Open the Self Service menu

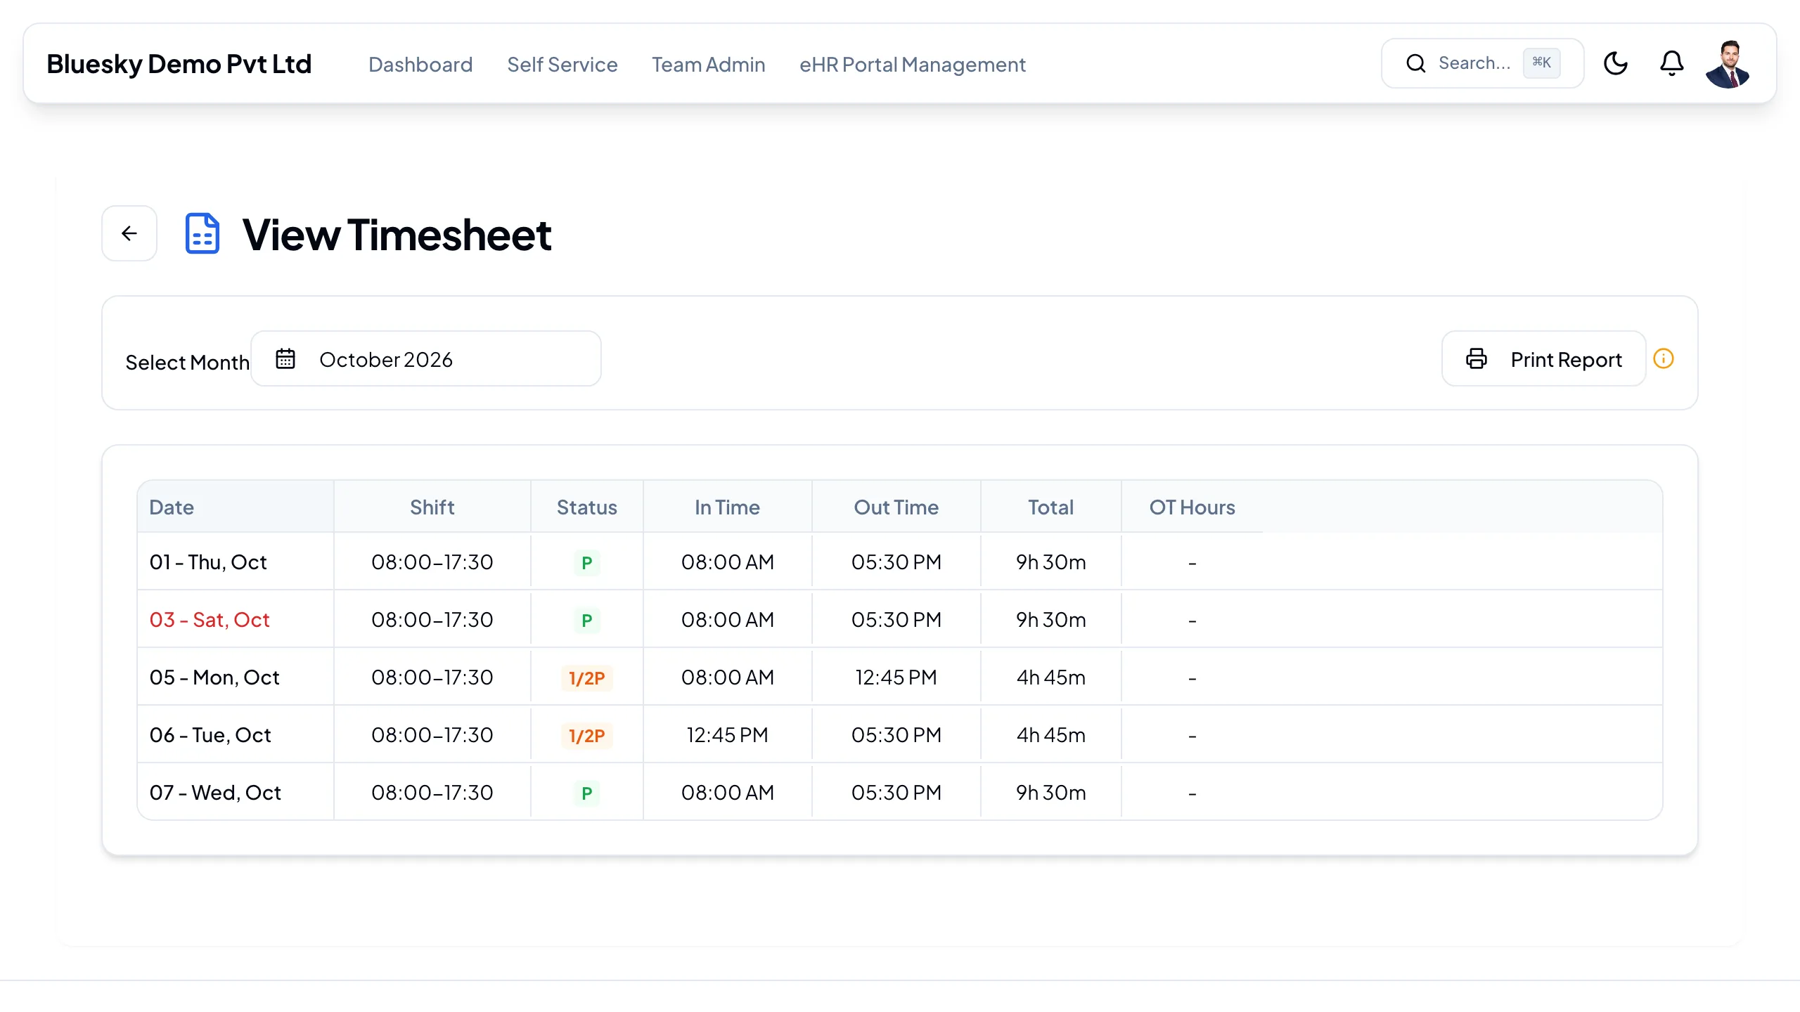[562, 64]
